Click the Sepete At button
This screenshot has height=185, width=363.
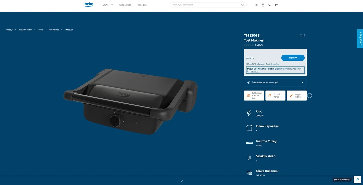(293, 58)
